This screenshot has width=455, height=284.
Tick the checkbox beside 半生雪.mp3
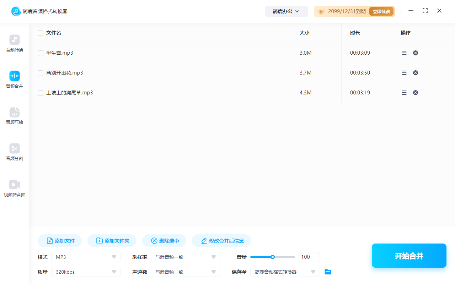(40, 53)
